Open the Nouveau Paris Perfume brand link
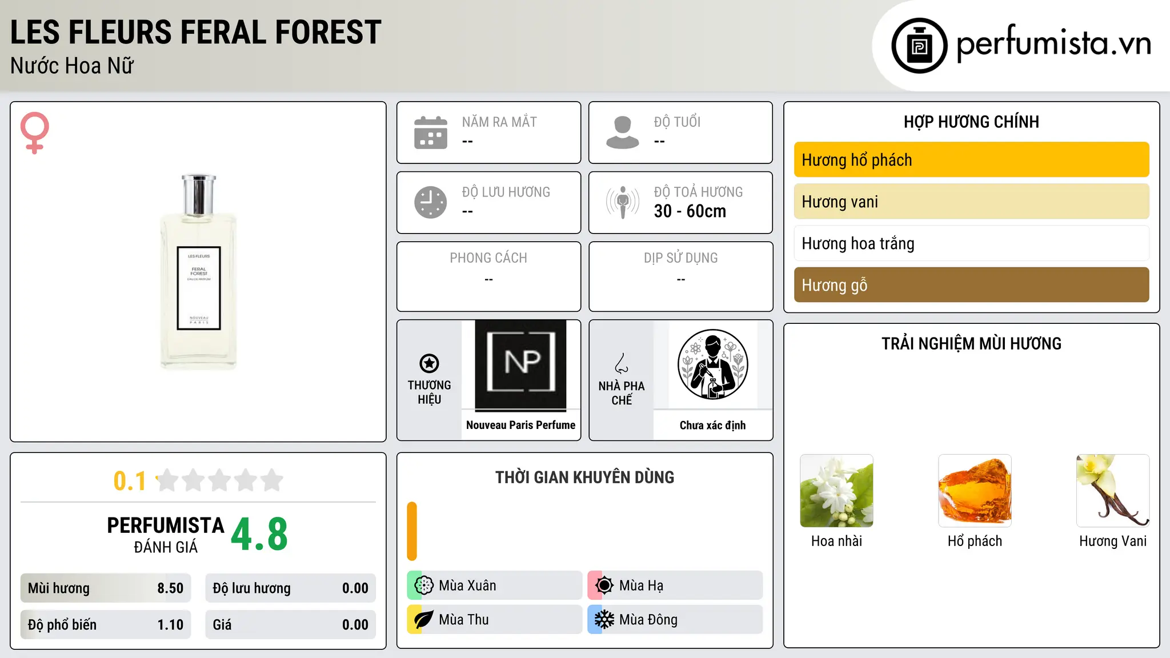The width and height of the screenshot is (1170, 658). (x=520, y=425)
